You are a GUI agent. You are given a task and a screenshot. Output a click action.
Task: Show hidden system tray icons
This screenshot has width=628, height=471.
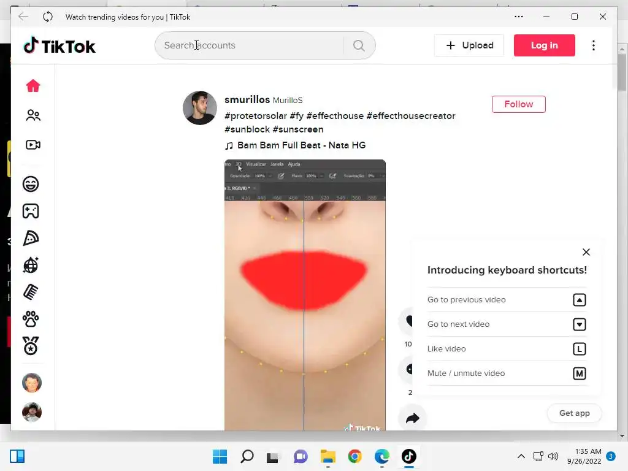point(521,456)
